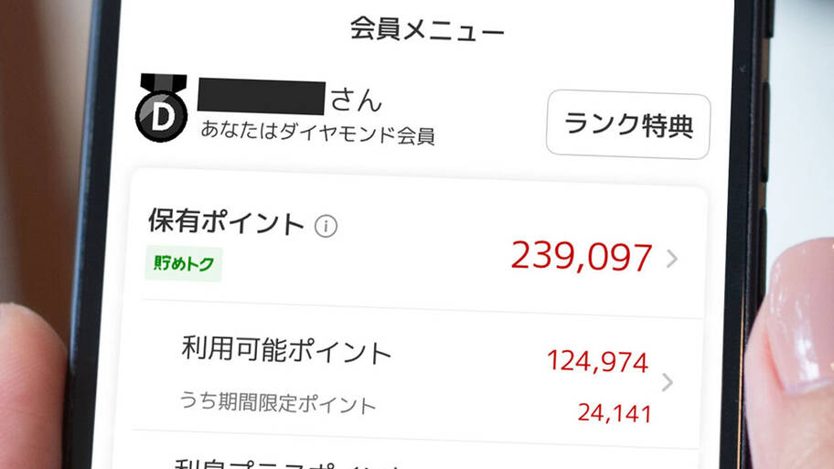Tap the limited-time points value 24,141
This screenshot has width=834, height=469.
615,413
